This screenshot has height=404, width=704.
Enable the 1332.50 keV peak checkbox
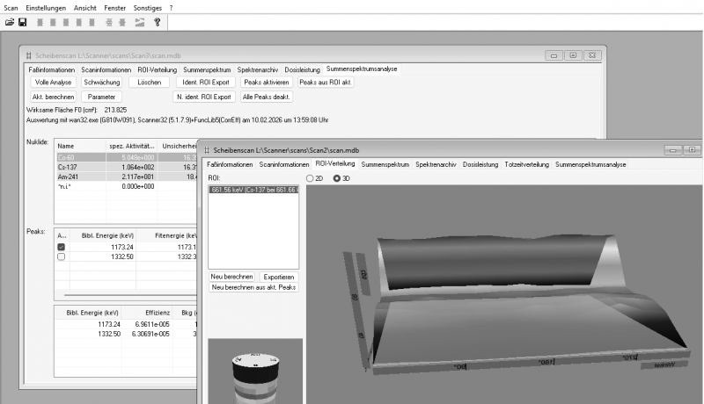coord(61,257)
